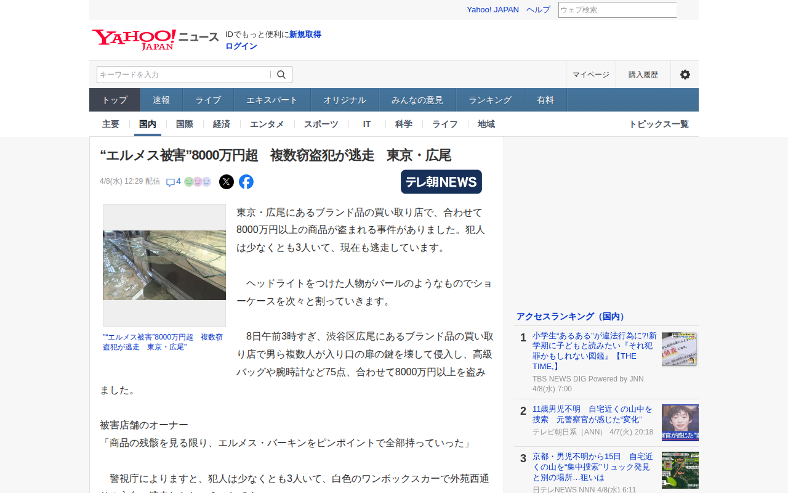Select the 主要 category
Screen dimensions: 788x493
tap(111, 124)
